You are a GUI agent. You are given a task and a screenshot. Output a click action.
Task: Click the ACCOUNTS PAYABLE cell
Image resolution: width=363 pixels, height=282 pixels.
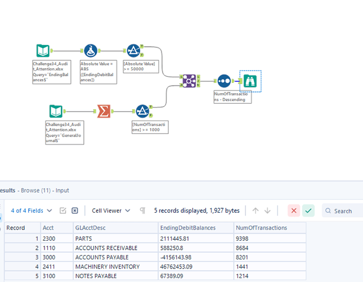(x=115, y=257)
